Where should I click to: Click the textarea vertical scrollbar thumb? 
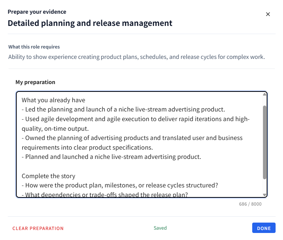[264, 142]
